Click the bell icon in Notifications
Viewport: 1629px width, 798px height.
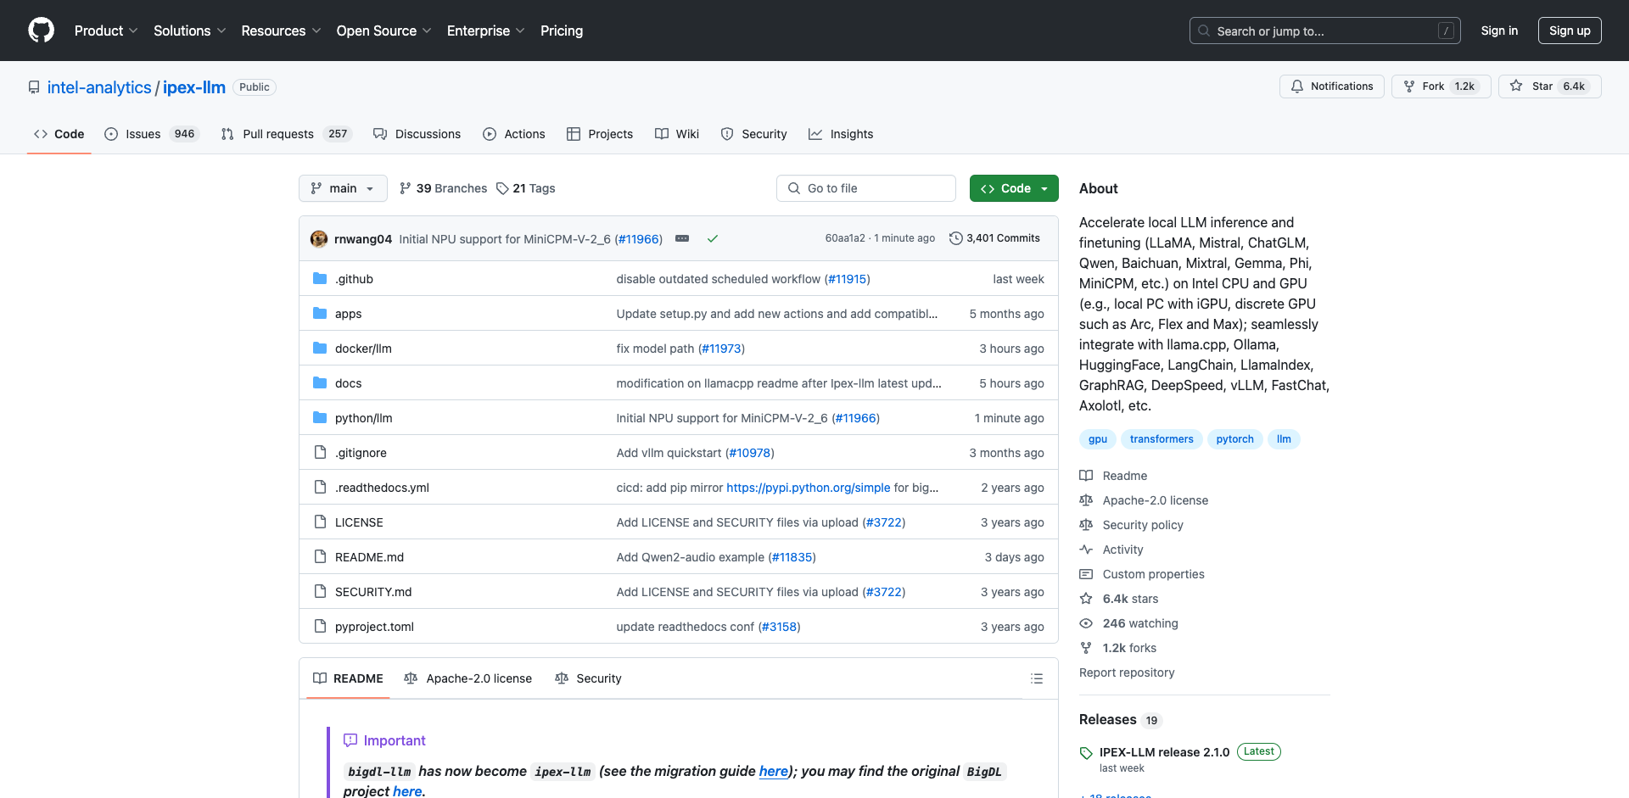pos(1297,86)
